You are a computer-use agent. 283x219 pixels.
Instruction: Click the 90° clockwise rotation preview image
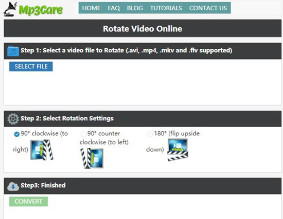click(x=42, y=150)
